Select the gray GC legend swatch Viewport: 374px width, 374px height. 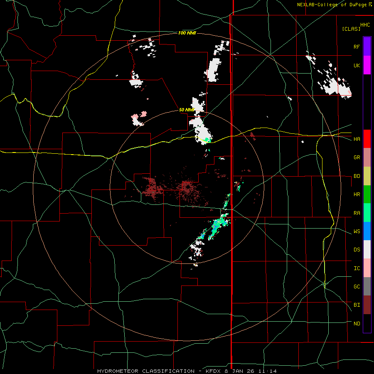367,286
